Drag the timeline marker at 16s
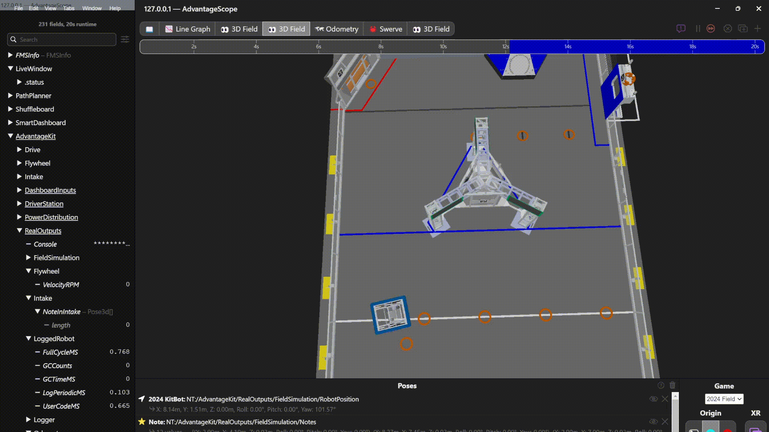Screen dimensions: 769x432 pos(630,46)
